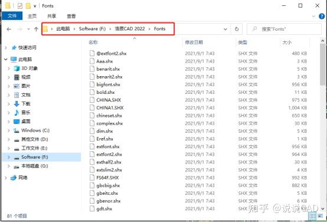Select 下载 folder in sidebar

[26, 104]
